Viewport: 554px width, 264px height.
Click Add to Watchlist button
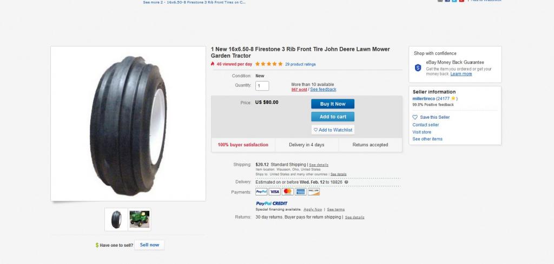[333, 130]
